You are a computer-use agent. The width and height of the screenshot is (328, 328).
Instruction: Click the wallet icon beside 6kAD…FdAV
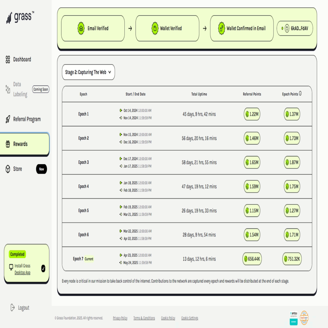tap(287, 28)
